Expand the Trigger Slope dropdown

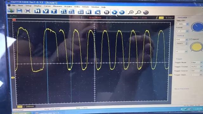(201, 75)
